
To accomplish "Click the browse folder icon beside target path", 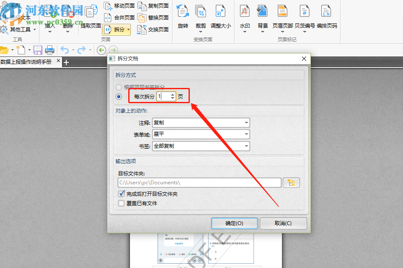I will 291,182.
